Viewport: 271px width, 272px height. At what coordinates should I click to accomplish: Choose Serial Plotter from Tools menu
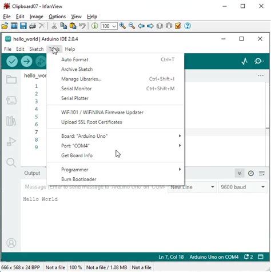115,98
